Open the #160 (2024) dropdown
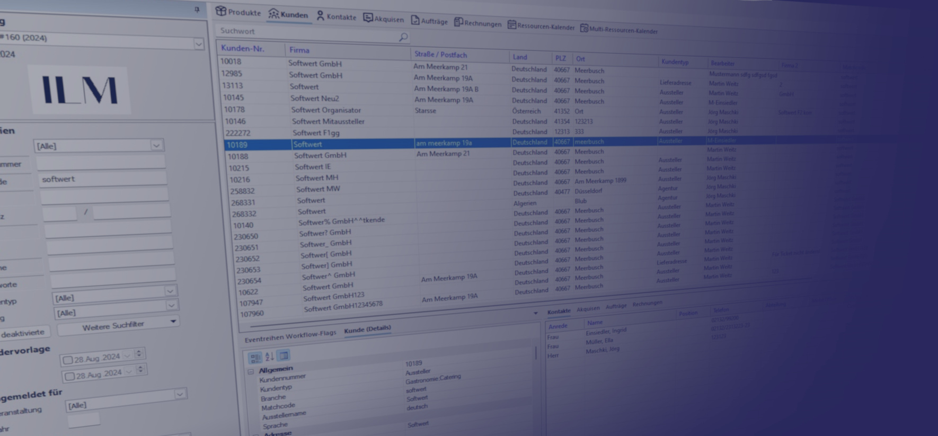The width and height of the screenshot is (938, 436). [199, 44]
